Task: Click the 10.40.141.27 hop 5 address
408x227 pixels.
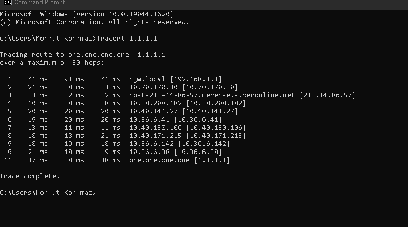Action: (x=153, y=111)
